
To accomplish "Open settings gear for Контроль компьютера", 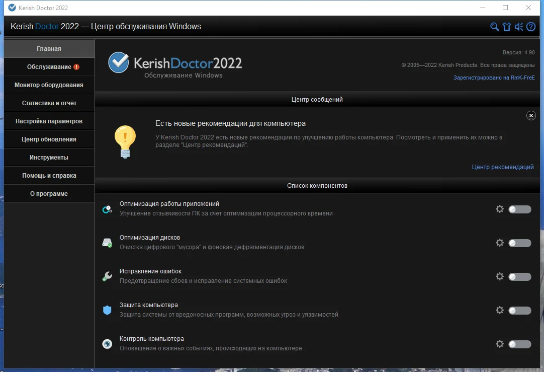I will (x=500, y=343).
